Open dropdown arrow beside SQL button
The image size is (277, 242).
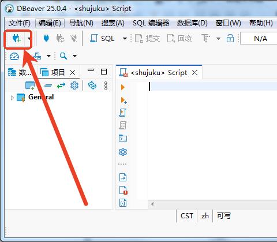pyautogui.click(x=125, y=39)
